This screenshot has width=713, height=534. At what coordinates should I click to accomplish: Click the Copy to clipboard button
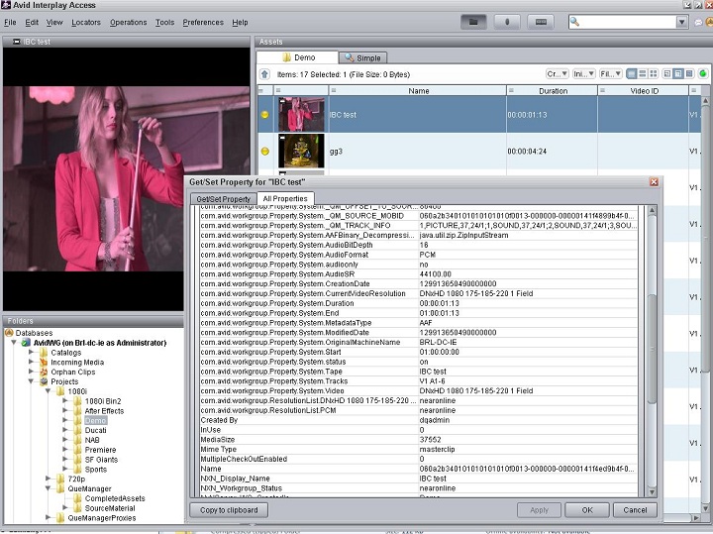(229, 510)
